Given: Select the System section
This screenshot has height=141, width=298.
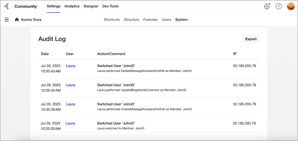Looking at the screenshot, I should tap(181, 20).
